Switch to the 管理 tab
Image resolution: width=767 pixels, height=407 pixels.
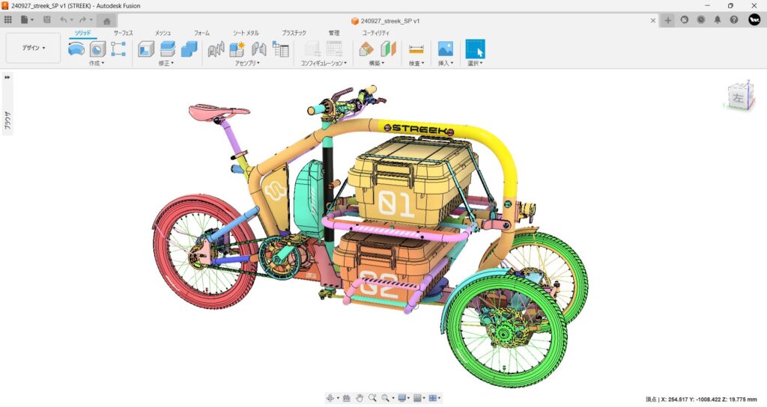pyautogui.click(x=334, y=33)
